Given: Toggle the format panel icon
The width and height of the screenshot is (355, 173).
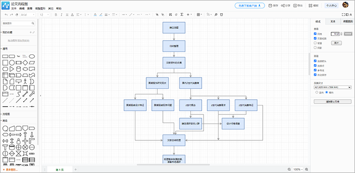Looking at the screenshot, I should (347, 15).
